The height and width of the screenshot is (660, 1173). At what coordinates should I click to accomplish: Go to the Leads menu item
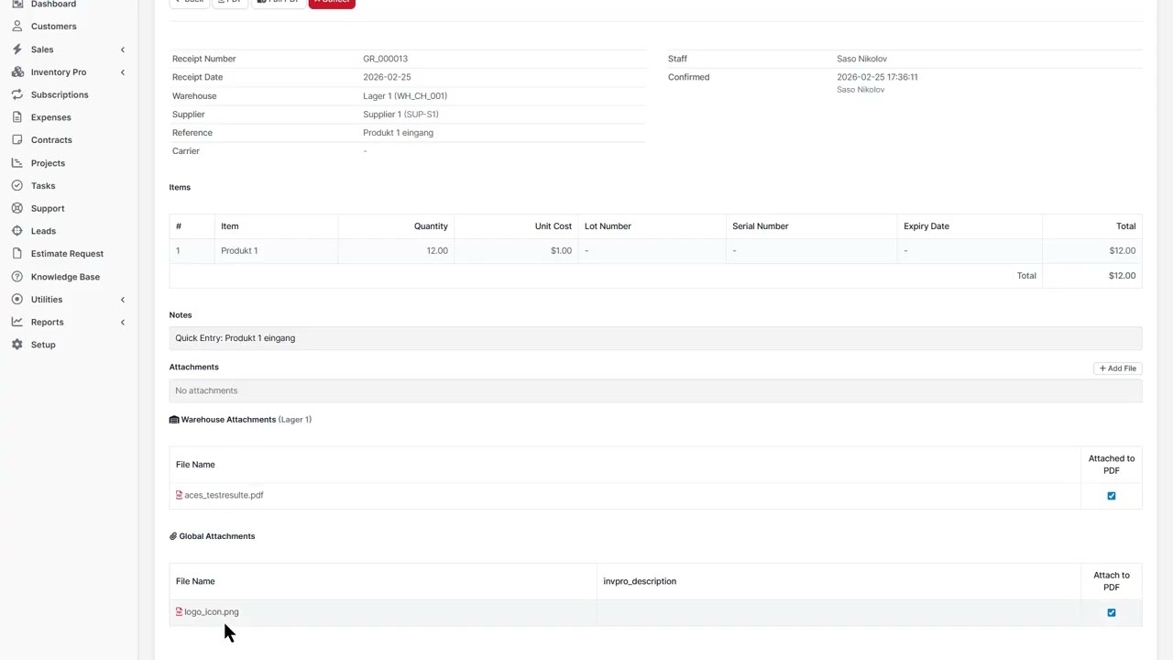click(x=43, y=231)
